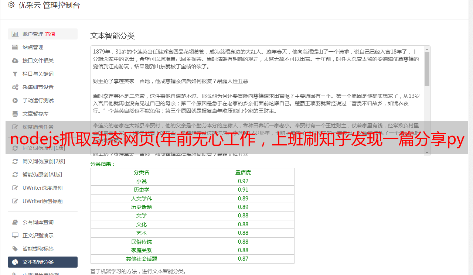Open 站点管理 in sidebar
The height and width of the screenshot is (275, 473).
[x=42, y=47]
